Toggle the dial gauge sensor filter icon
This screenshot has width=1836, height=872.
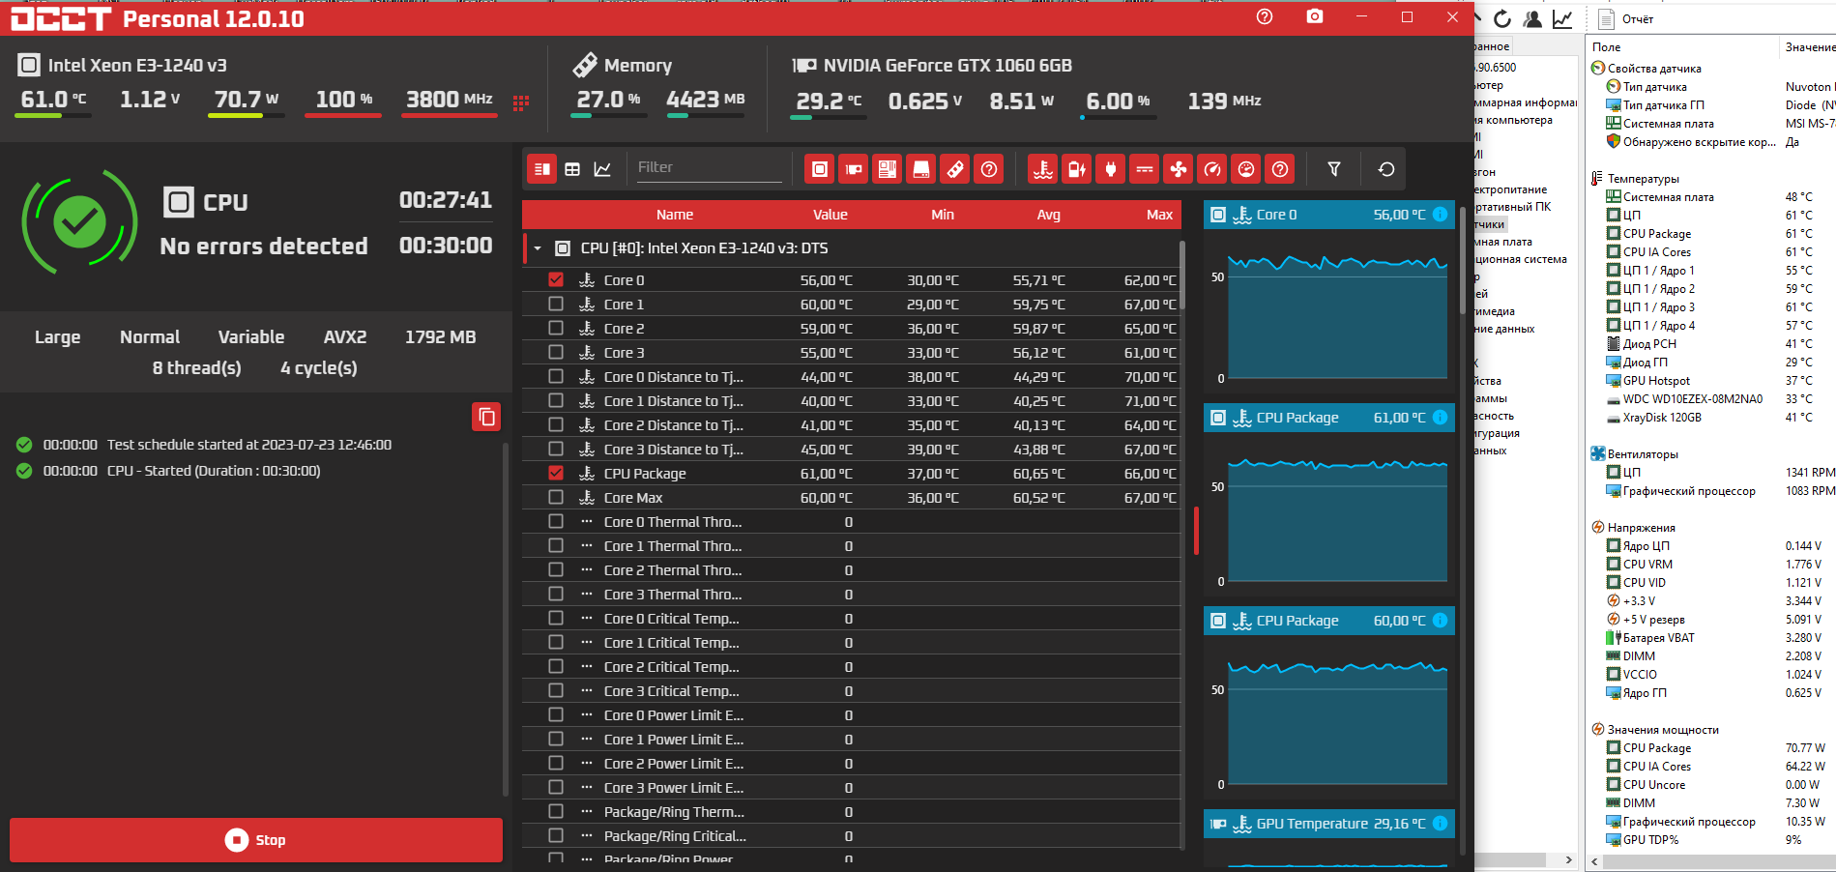tap(1246, 169)
